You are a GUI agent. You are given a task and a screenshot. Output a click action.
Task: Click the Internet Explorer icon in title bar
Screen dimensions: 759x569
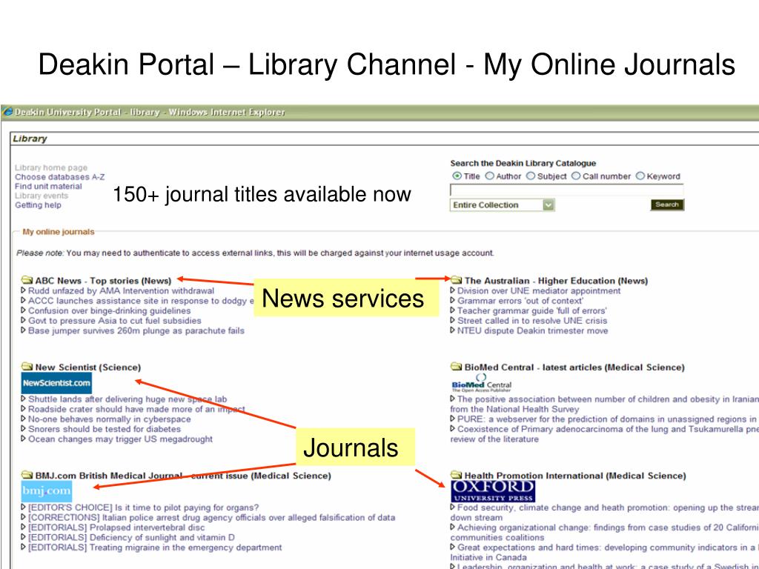click(7, 113)
